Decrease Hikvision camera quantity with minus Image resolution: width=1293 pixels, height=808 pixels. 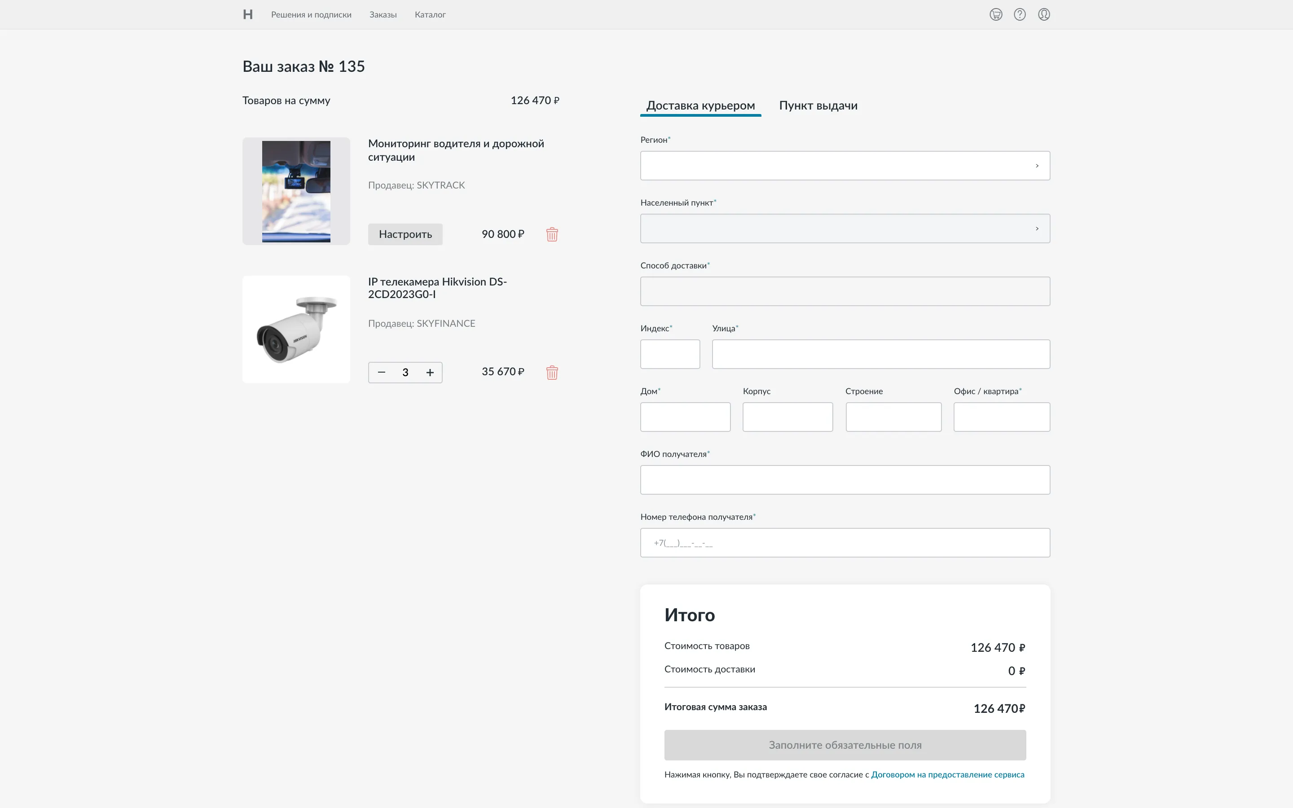[382, 373]
